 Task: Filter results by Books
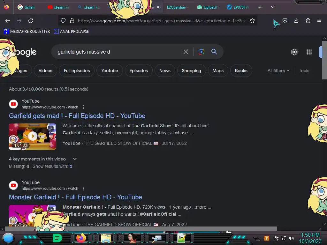point(241,71)
